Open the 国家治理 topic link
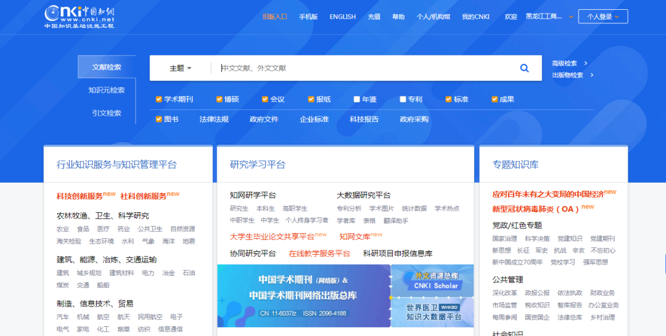This screenshot has height=336, width=666. pos(505,239)
